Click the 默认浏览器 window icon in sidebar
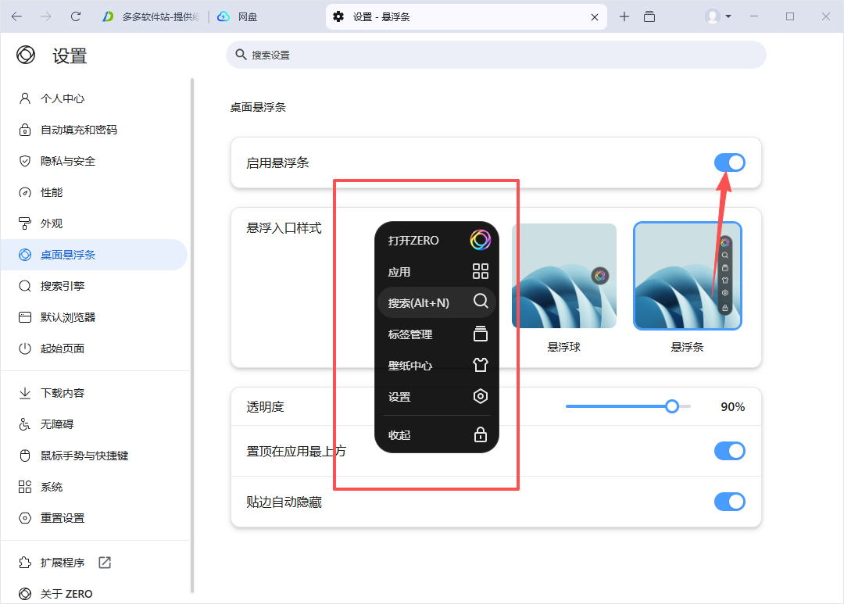This screenshot has width=844, height=604. point(25,317)
